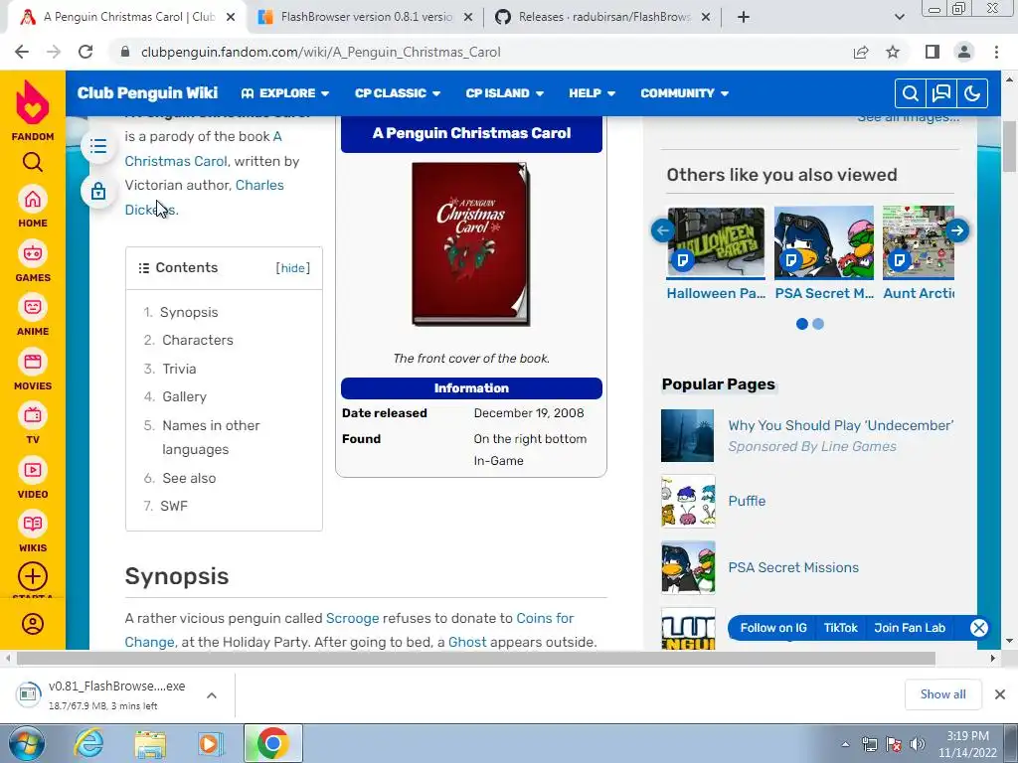
Task: Open the Fandom user profile icon
Action: click(33, 624)
